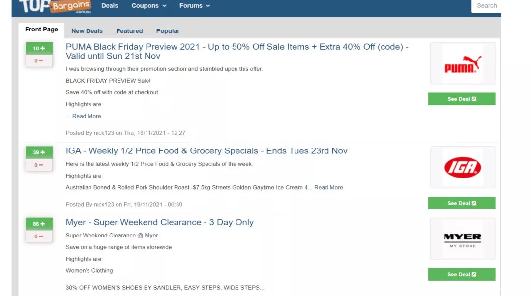Open the PUMA store logo thumbnail

(x=463, y=63)
